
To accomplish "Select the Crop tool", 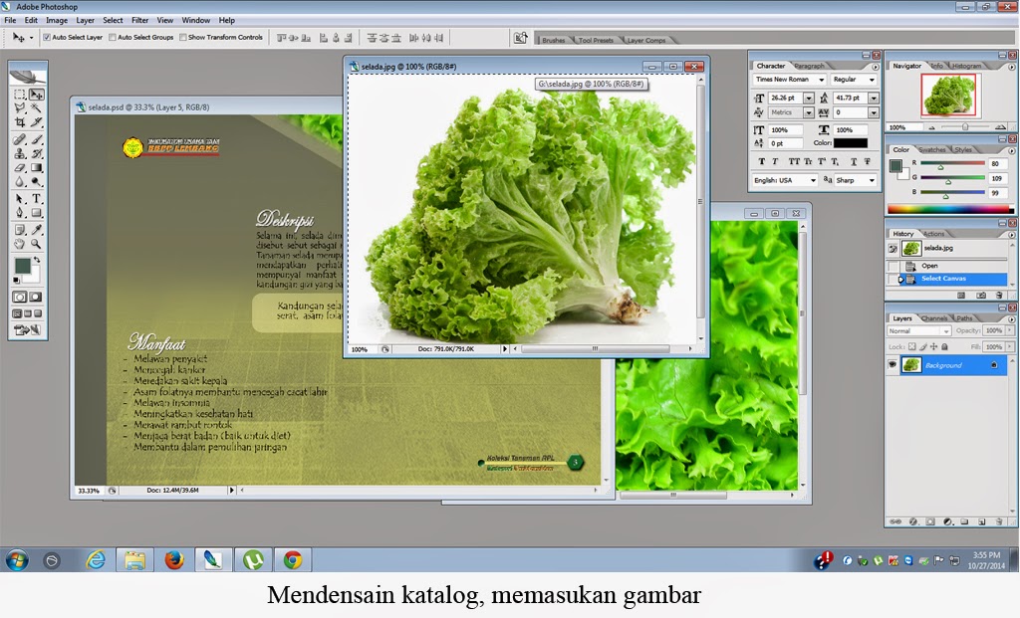I will coord(20,122).
